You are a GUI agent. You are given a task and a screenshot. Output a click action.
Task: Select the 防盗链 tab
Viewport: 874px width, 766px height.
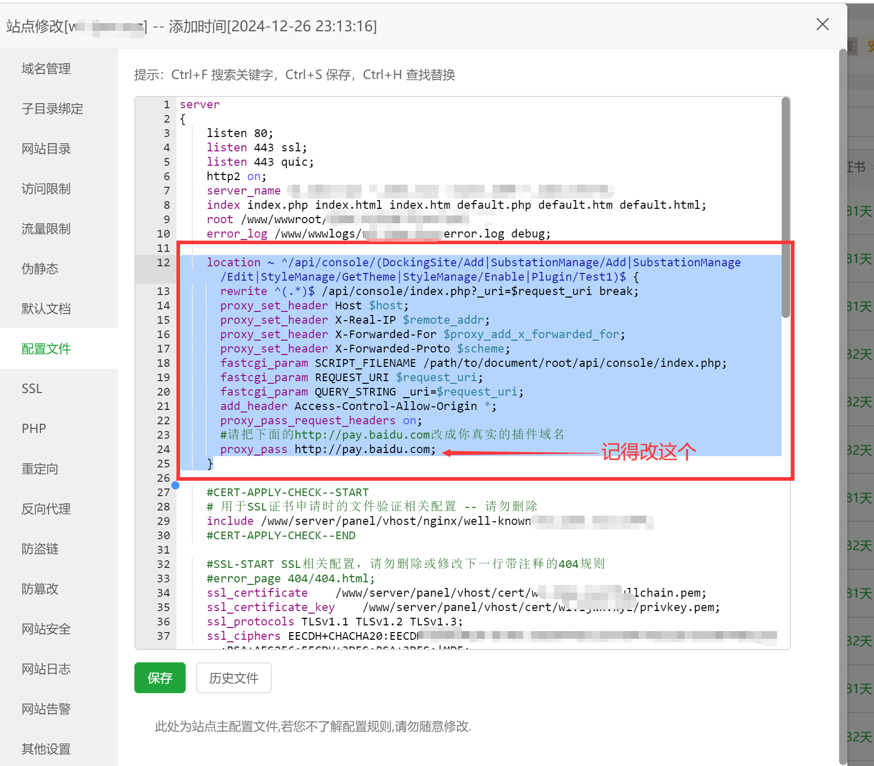[x=40, y=549]
